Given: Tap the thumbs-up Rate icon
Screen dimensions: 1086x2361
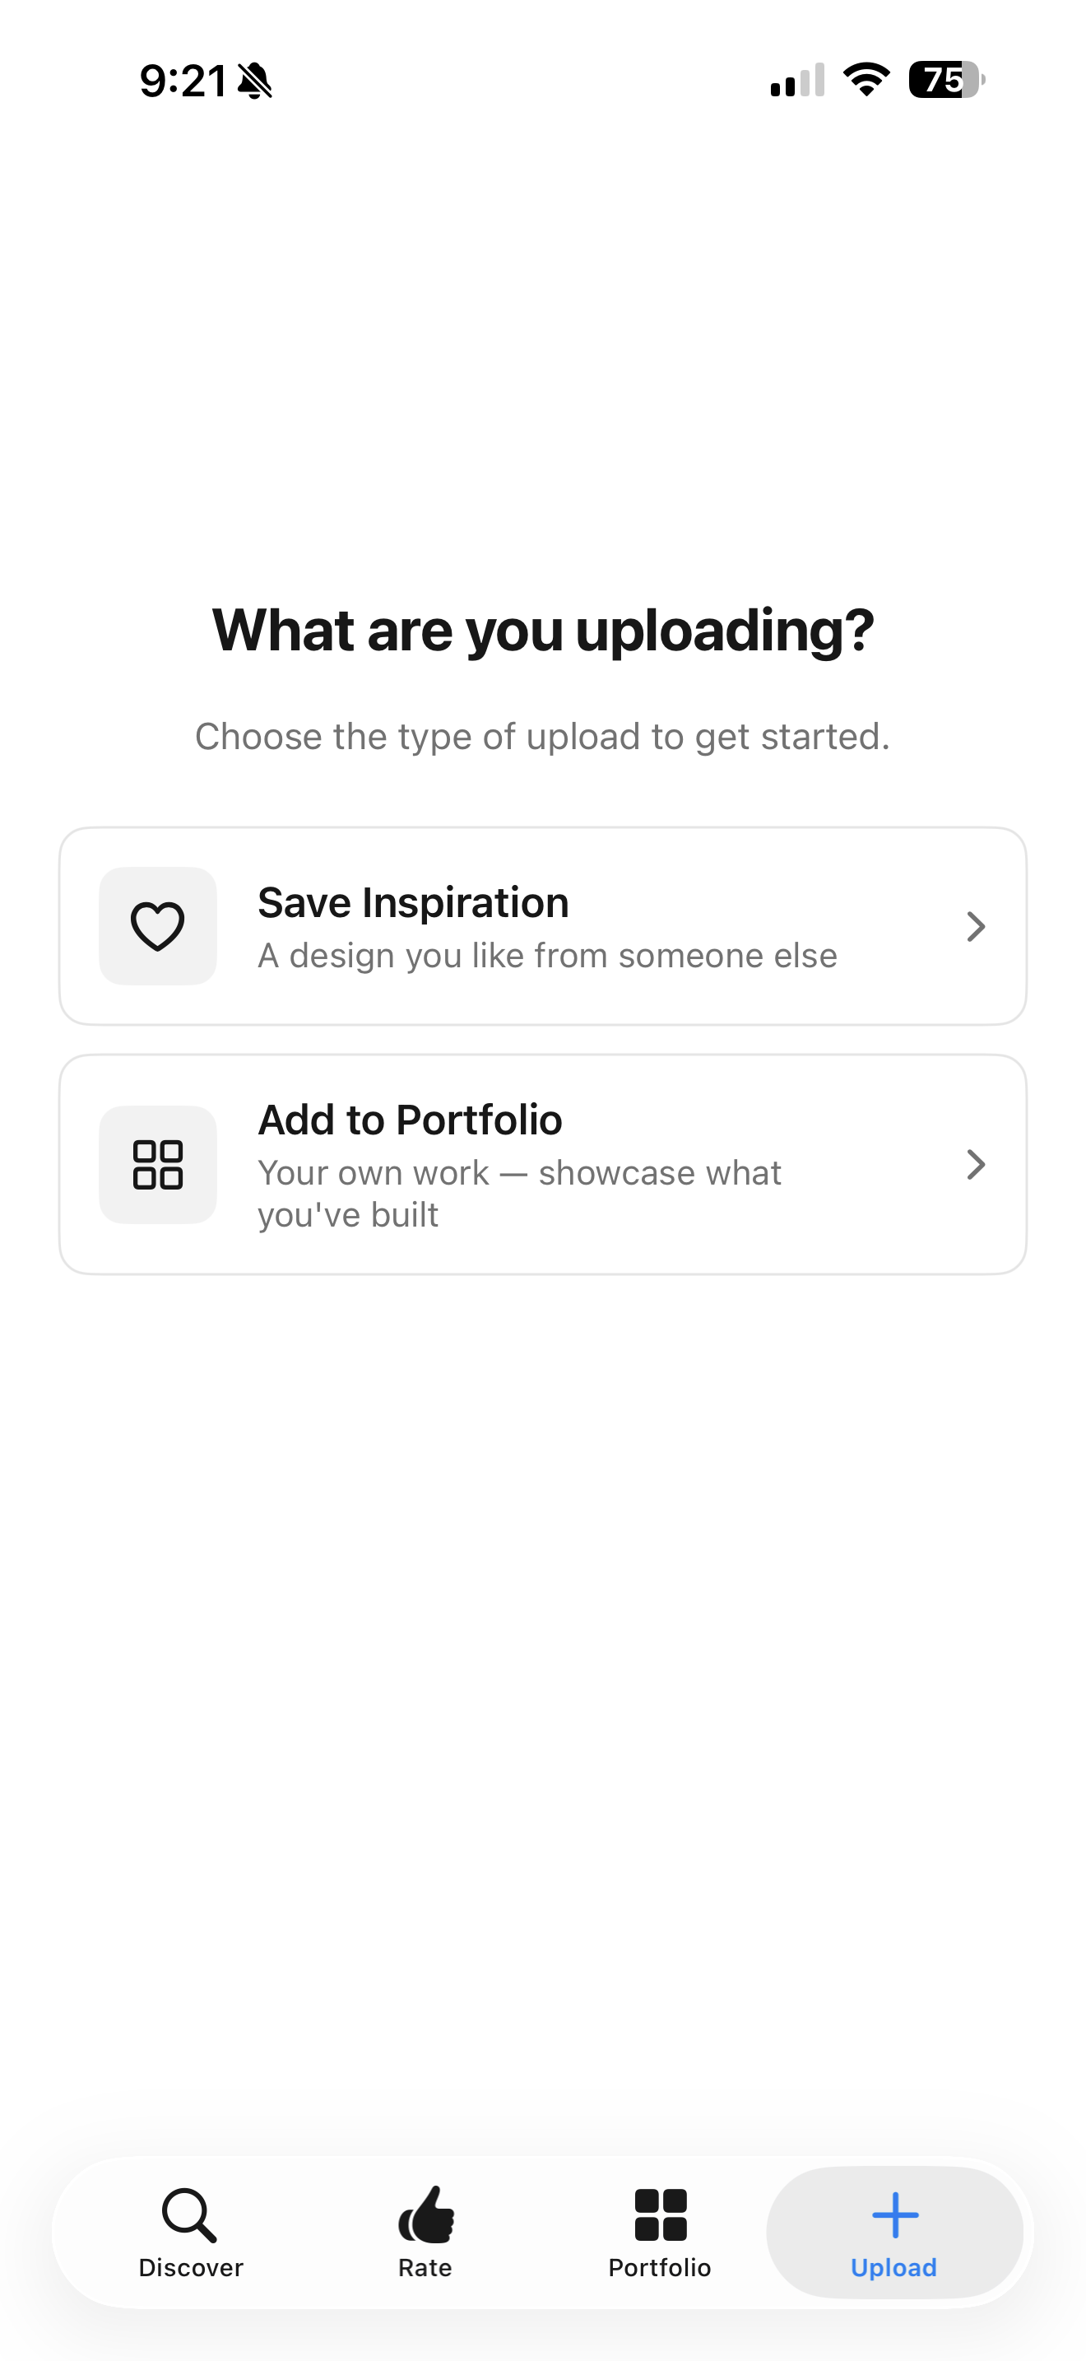Looking at the screenshot, I should 426,2215.
